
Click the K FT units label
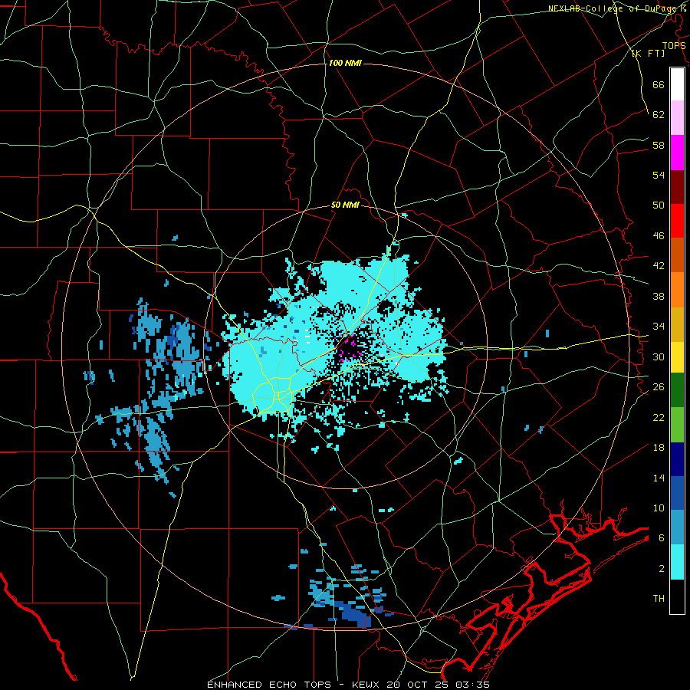click(648, 54)
